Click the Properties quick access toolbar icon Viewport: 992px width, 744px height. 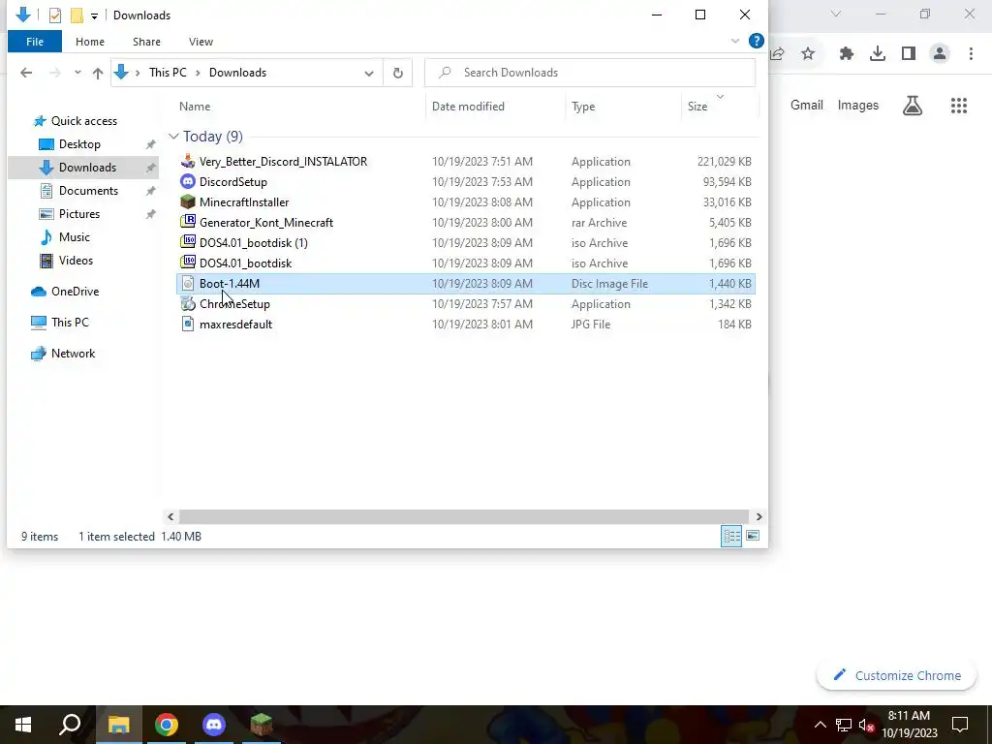coord(55,15)
